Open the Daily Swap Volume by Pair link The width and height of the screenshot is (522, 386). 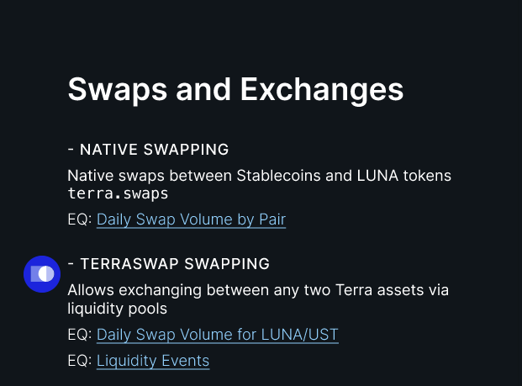191,219
